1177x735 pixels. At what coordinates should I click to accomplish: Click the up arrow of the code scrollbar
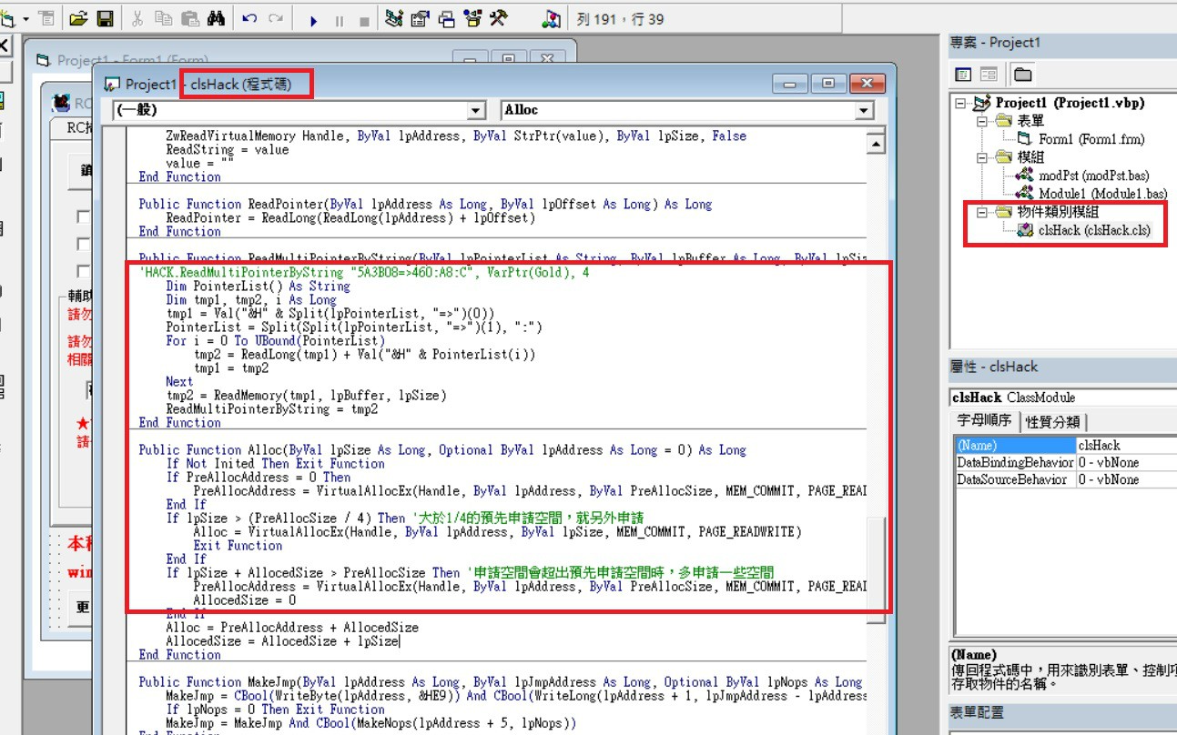[x=876, y=144]
